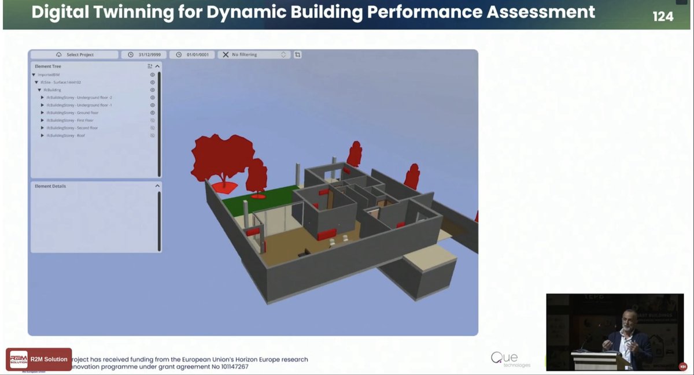Open the No filtering dropdown

(x=254, y=54)
